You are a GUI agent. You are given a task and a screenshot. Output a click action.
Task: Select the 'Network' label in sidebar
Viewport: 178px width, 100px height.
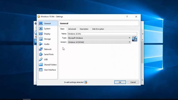[48, 49]
